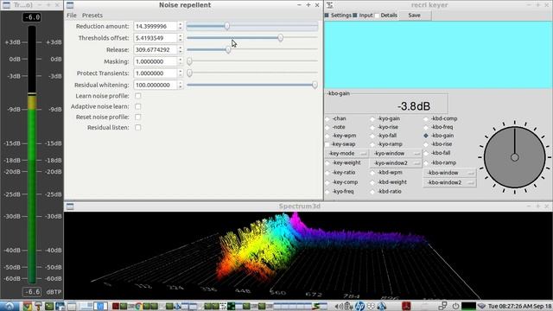This screenshot has height=311, width=553.
Task: Click the HP tray icon
Action: (359, 306)
